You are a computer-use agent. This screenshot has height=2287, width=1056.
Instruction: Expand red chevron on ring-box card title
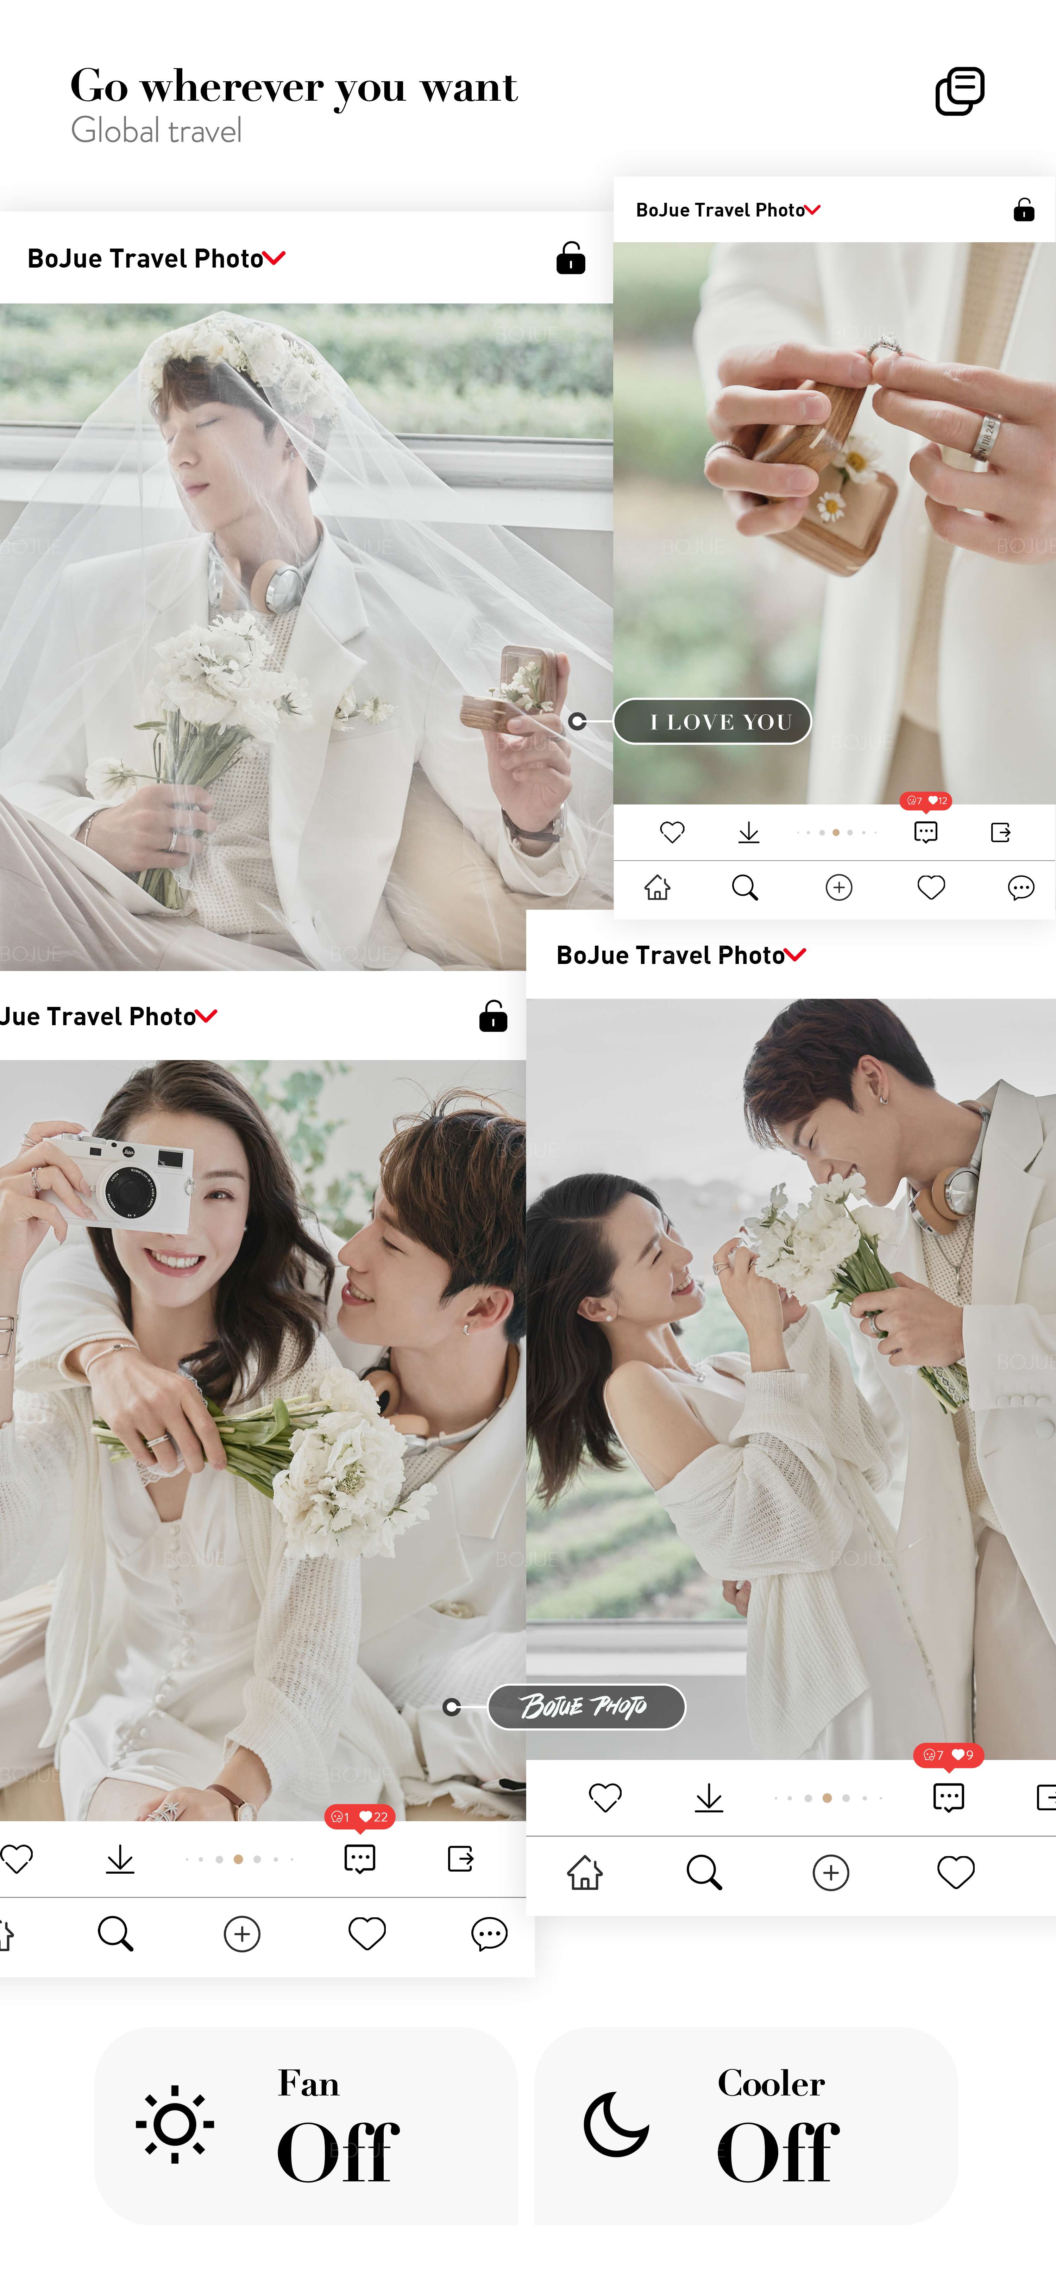812,209
